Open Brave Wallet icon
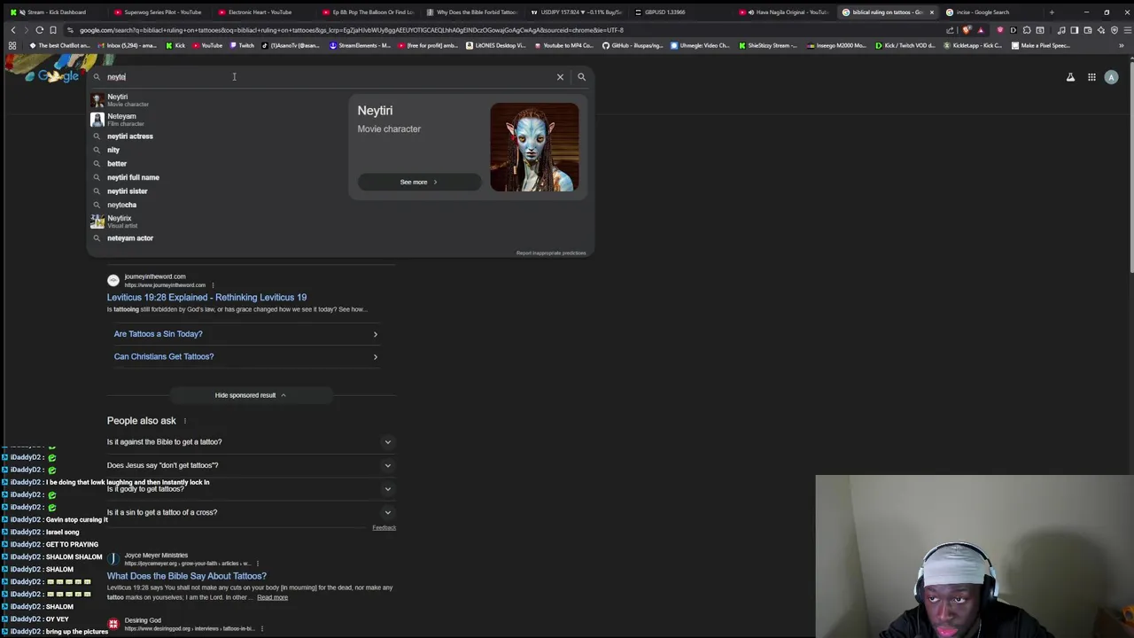The height and width of the screenshot is (638, 1134). [1088, 30]
